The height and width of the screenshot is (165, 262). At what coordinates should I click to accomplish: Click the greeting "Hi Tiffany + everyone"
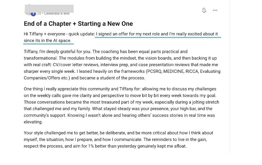click(x=45, y=34)
